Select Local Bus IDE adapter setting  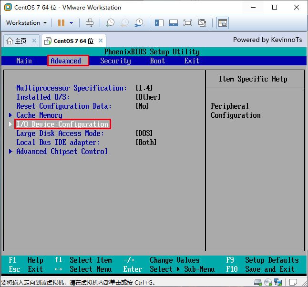pos(58,143)
